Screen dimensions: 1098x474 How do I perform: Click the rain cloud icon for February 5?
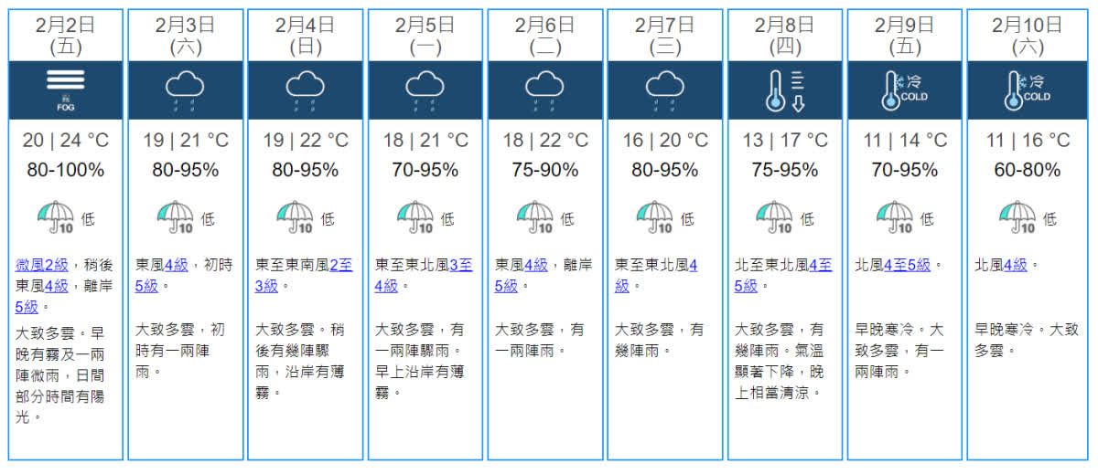pyautogui.click(x=424, y=90)
